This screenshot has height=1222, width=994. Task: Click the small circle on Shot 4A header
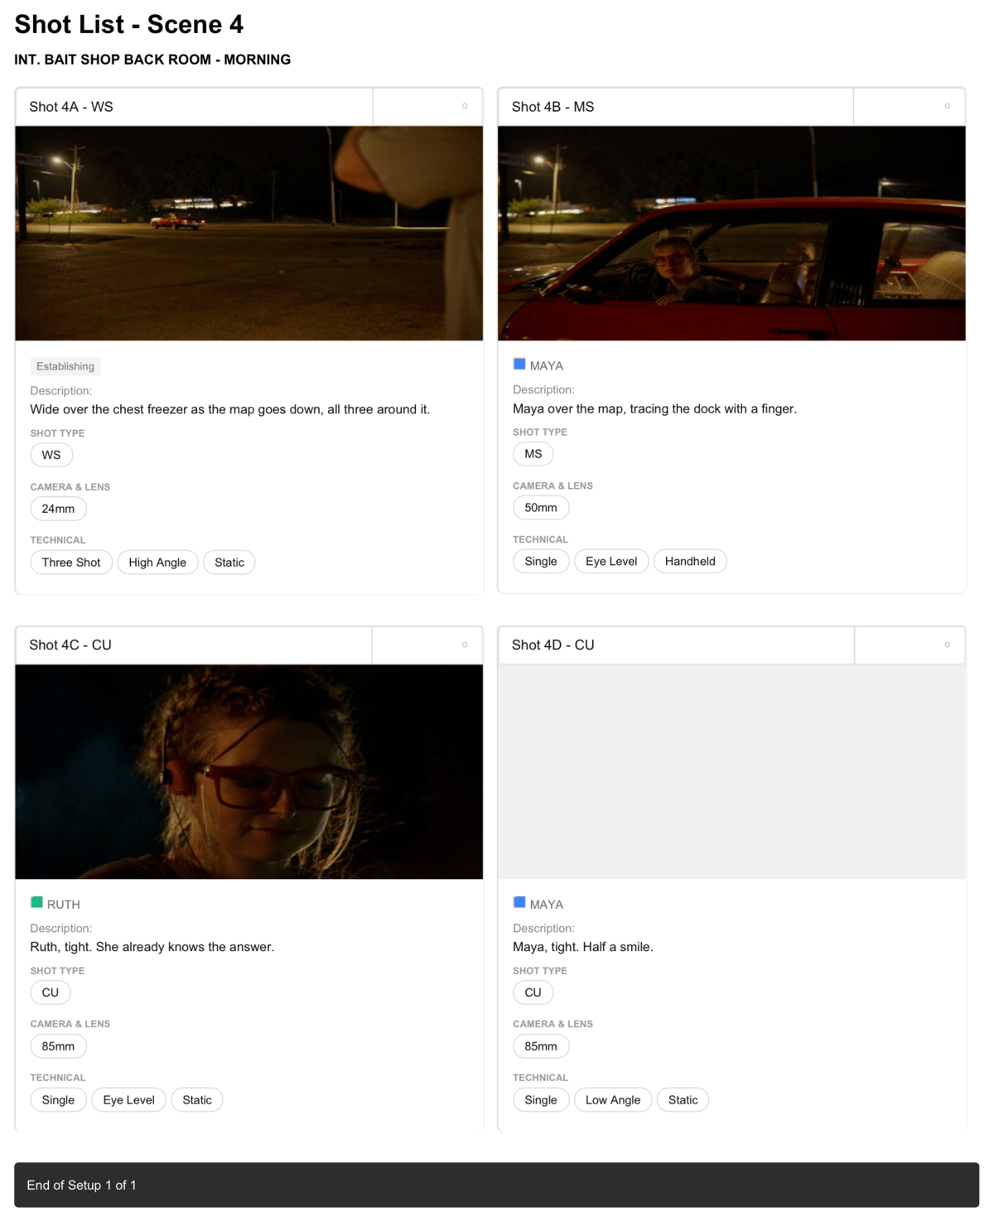pyautogui.click(x=465, y=106)
